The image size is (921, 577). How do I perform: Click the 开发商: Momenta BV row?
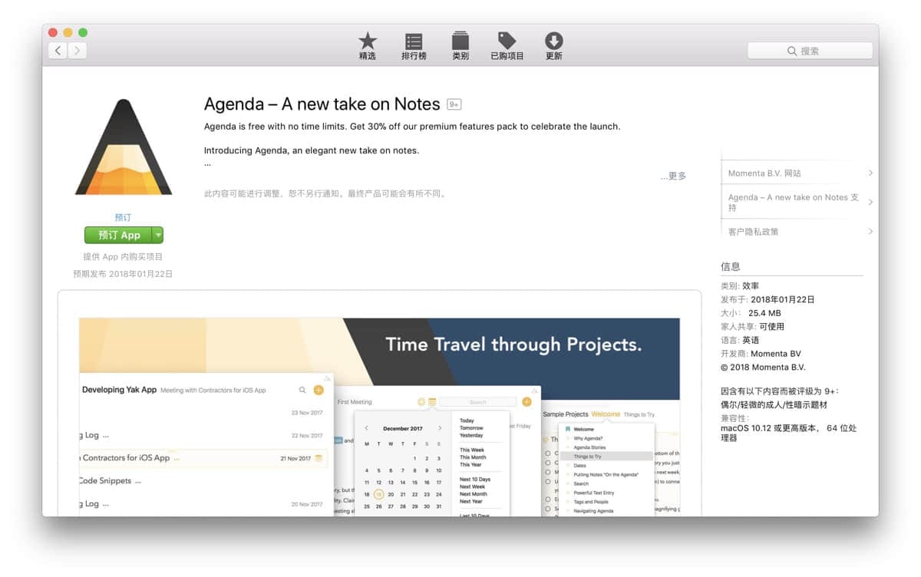[x=761, y=354]
